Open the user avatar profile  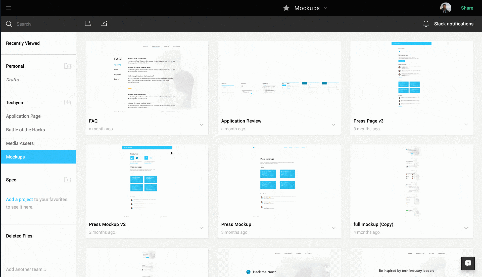pos(446,8)
